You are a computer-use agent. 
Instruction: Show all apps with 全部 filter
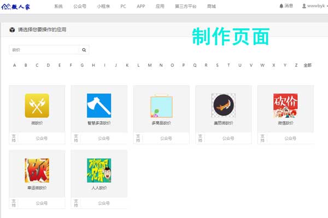[308, 65]
